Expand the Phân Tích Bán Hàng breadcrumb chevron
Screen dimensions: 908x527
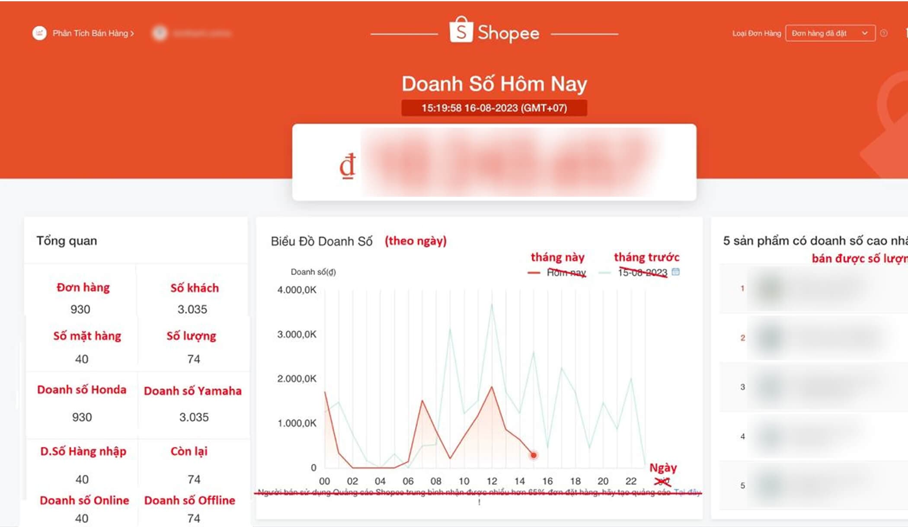(132, 34)
